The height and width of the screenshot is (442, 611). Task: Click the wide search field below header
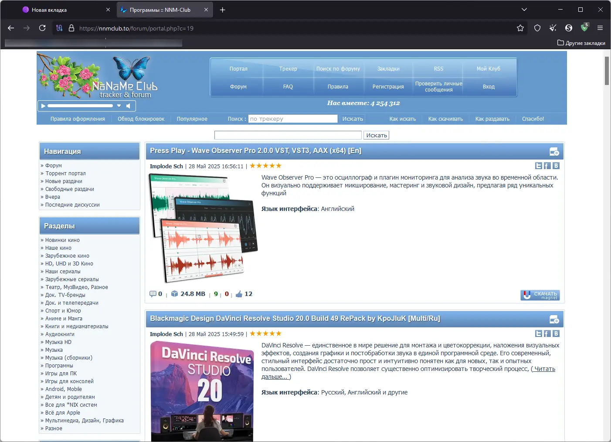[x=288, y=135]
